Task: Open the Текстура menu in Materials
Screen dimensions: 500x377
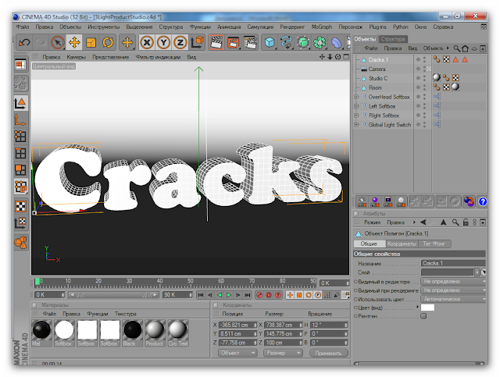Action: 125,314
